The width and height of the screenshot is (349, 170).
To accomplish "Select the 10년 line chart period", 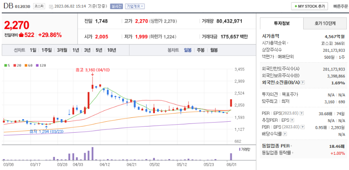I will [112, 50].
